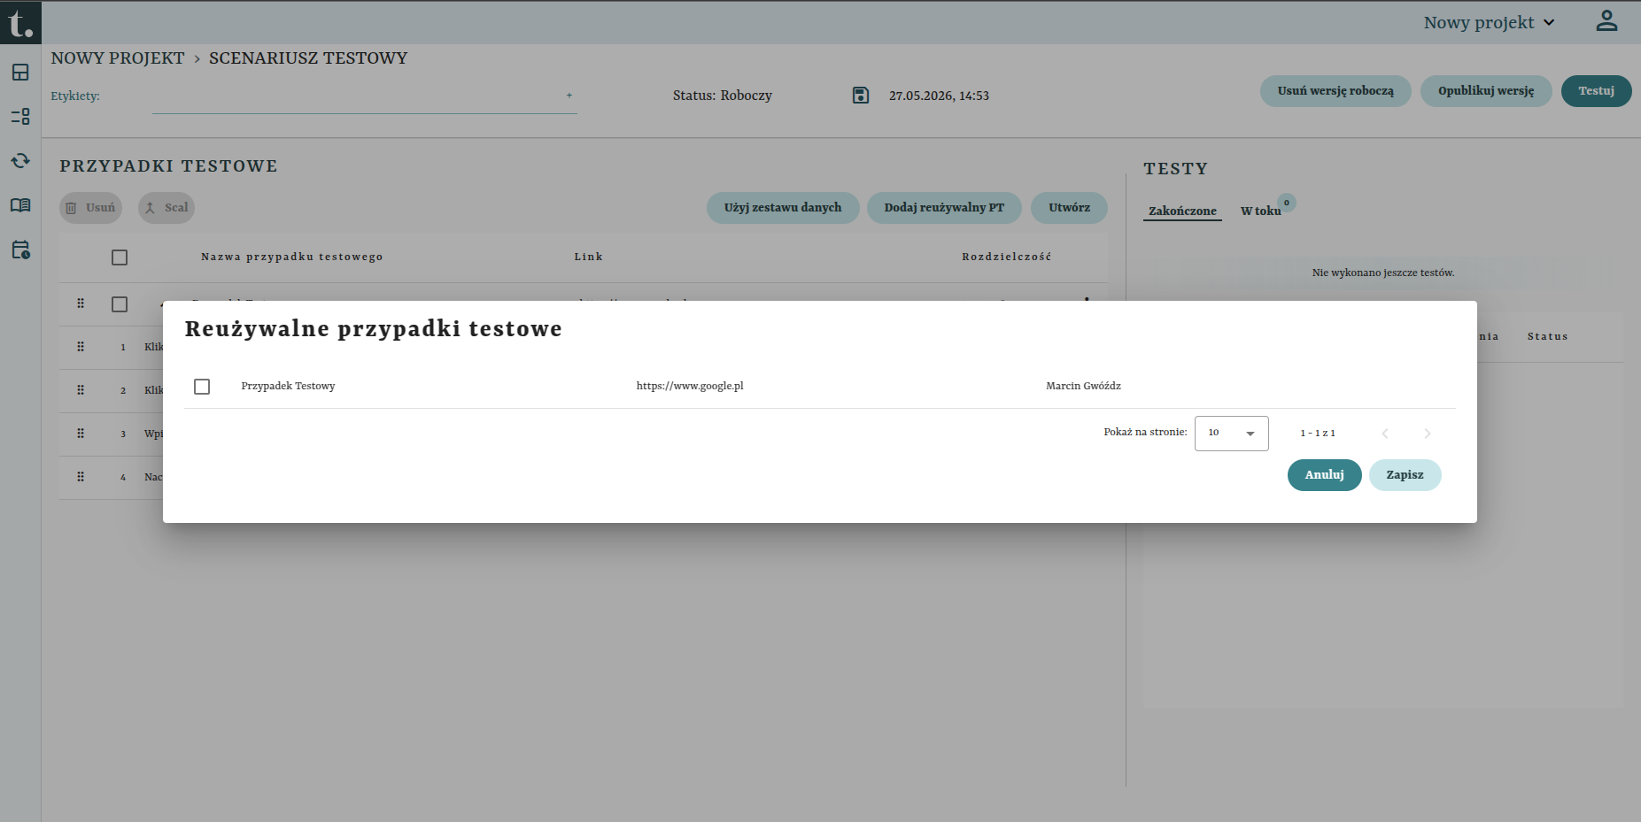Switch to the W toku tab
Screen dimensions: 1641x822
click(1261, 211)
